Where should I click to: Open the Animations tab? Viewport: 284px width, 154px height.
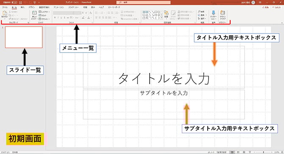point(58,7)
